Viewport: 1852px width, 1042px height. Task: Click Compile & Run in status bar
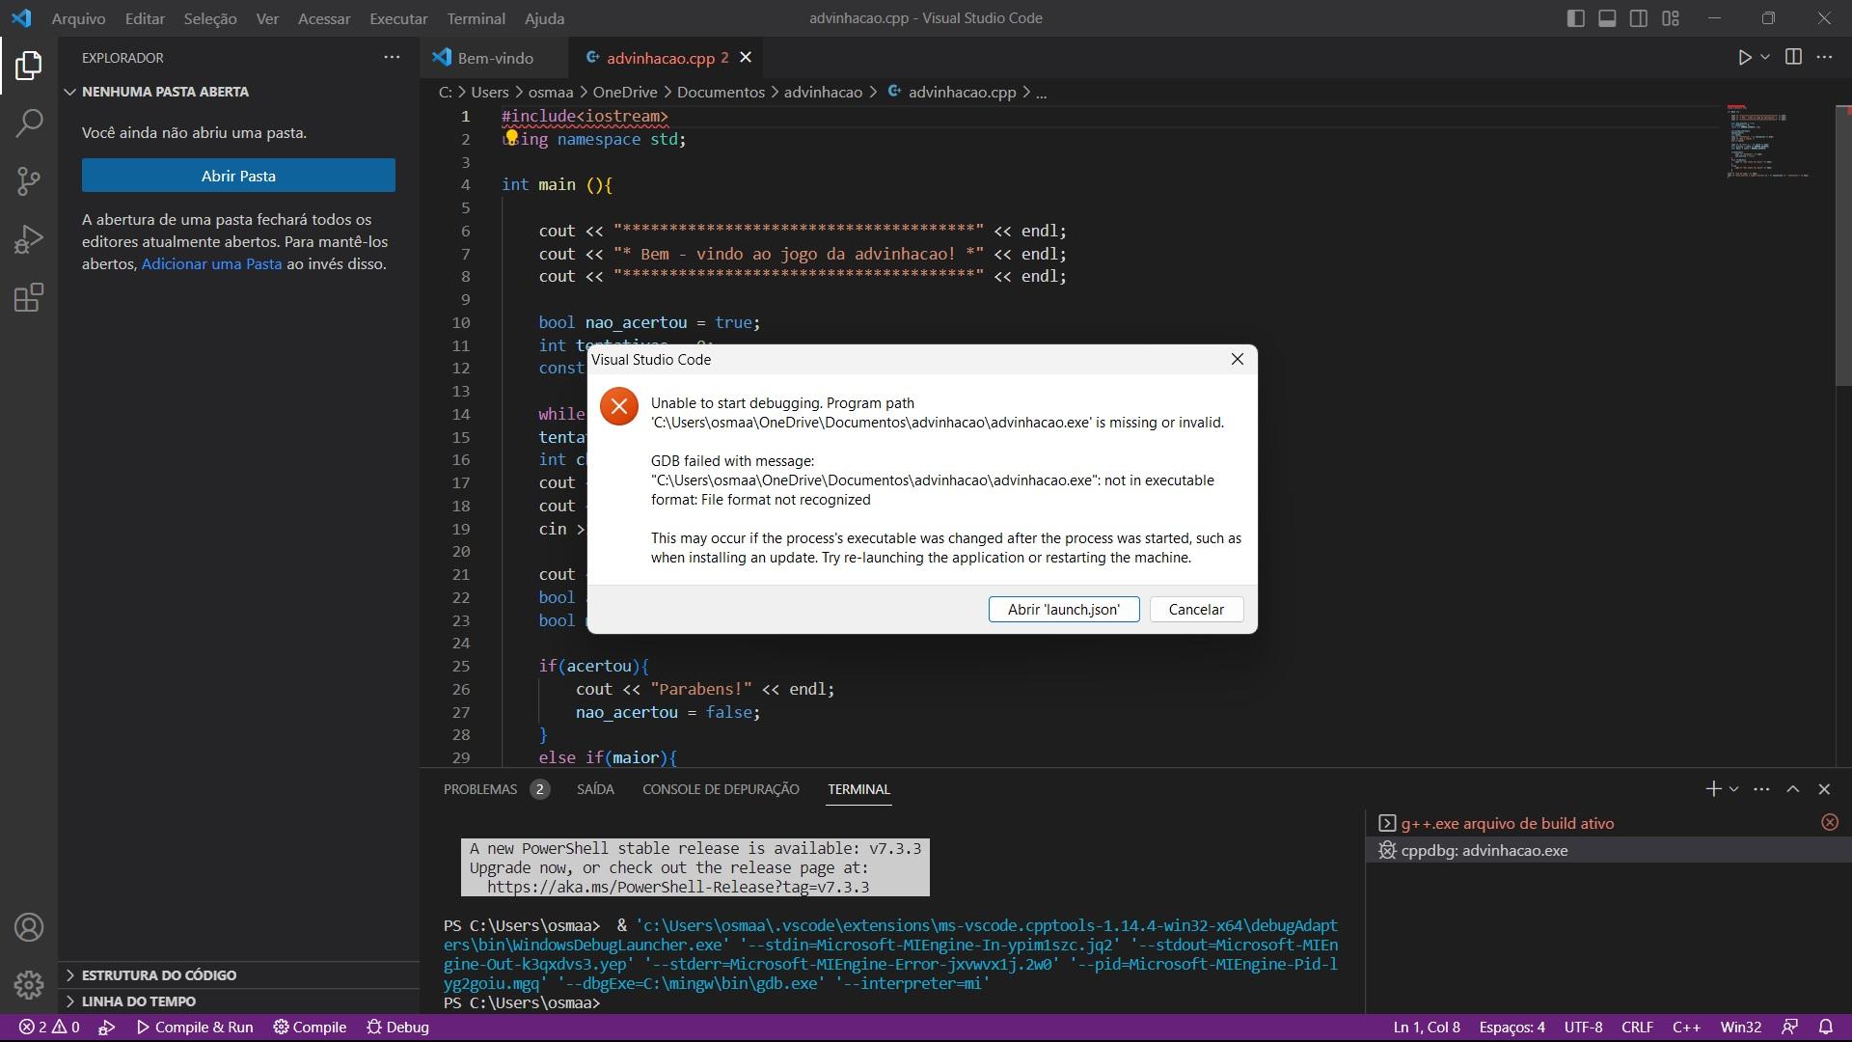tap(195, 1028)
